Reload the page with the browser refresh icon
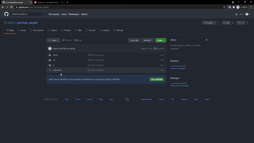Image resolution: width=254 pixels, height=143 pixels. click(12, 7)
